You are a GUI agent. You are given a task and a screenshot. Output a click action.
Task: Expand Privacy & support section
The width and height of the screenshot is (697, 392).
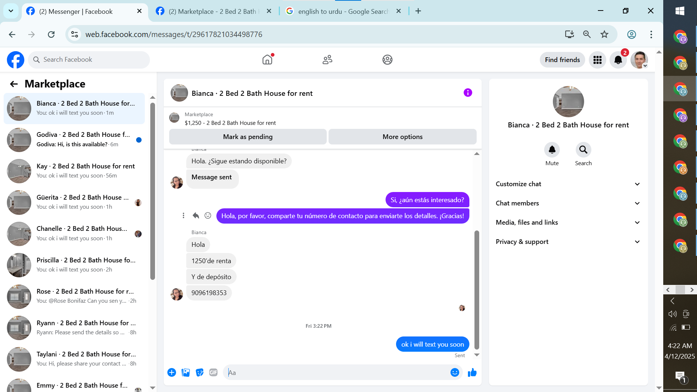568,242
